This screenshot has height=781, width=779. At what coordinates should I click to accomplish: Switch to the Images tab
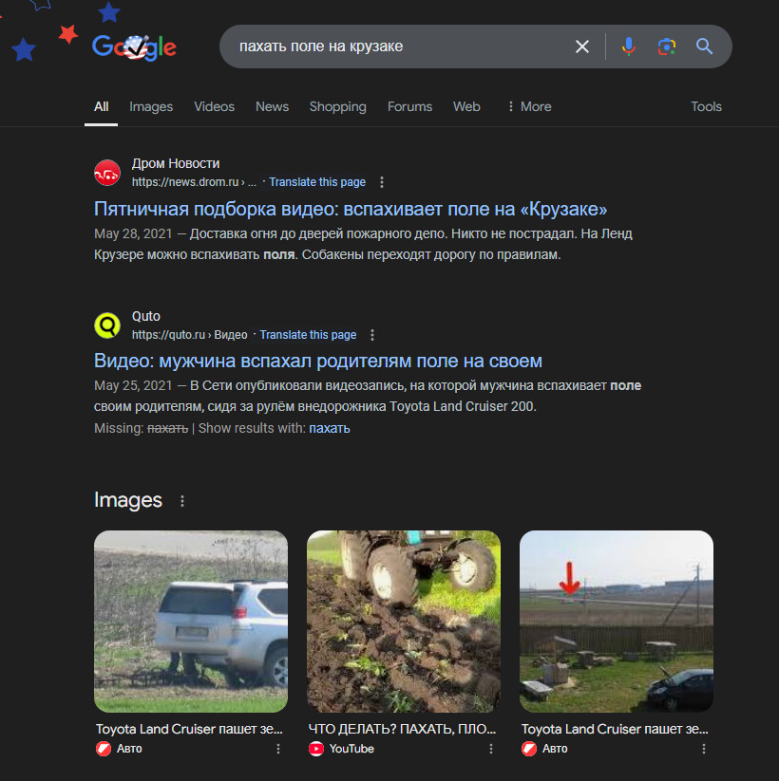coord(151,106)
